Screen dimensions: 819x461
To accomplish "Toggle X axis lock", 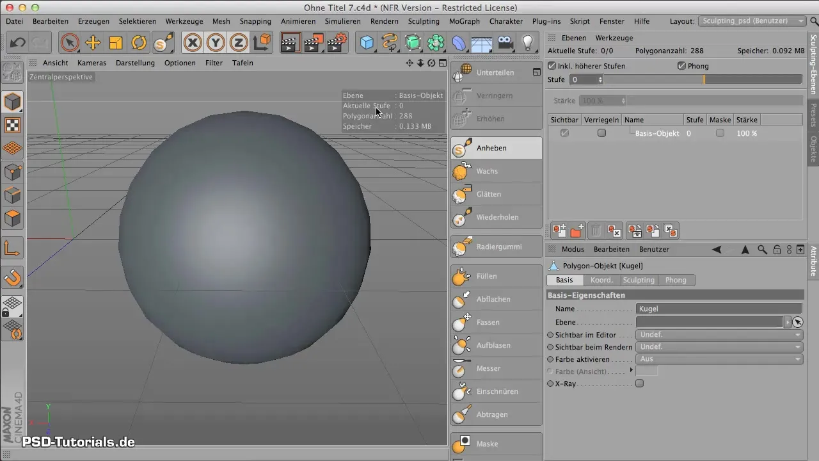I will click(x=192, y=43).
